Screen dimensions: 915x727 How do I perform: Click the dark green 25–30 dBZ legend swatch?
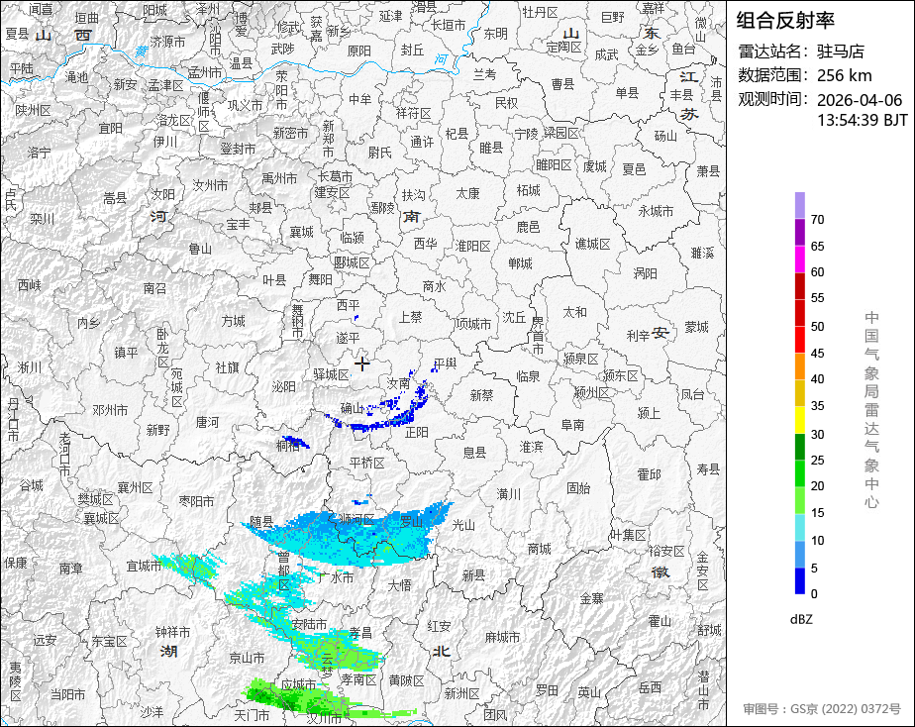pos(799,447)
